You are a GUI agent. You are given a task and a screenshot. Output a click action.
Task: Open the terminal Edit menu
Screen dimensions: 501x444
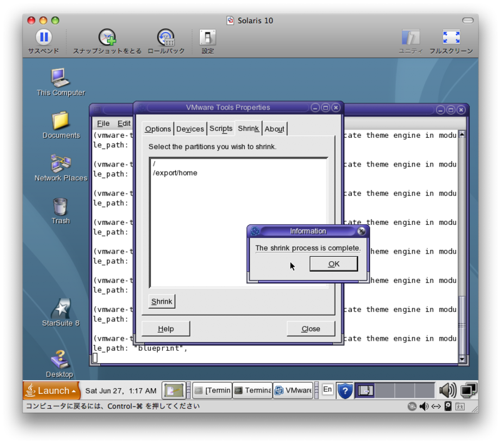coord(124,123)
